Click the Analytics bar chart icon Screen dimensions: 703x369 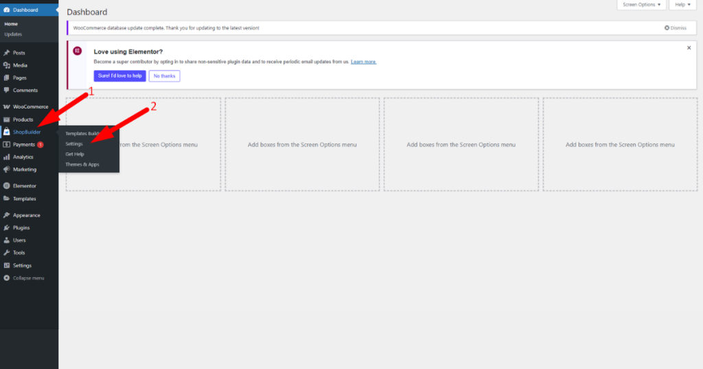[7, 157]
